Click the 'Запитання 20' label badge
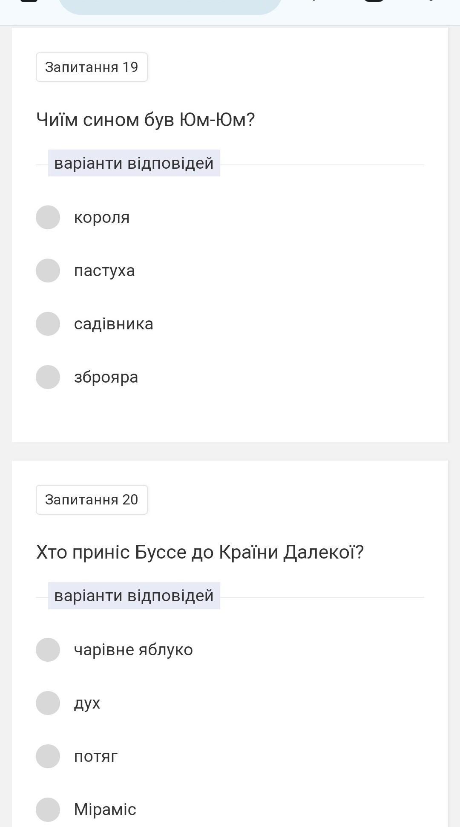 coord(92,500)
